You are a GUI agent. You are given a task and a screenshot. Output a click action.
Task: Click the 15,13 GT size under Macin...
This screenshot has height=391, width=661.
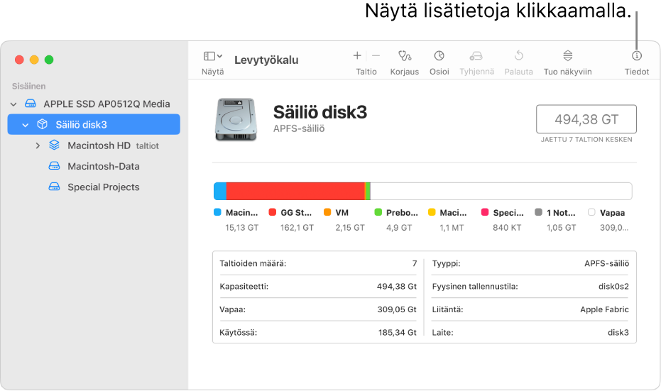pos(242,228)
